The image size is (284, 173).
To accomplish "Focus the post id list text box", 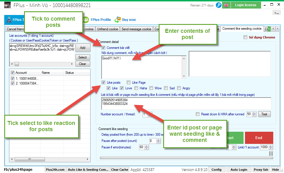I will [186, 103].
